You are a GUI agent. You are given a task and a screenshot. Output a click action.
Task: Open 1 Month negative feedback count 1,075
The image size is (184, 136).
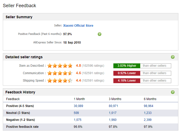(78, 120)
